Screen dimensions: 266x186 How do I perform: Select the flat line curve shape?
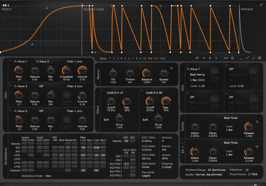(241, 58)
